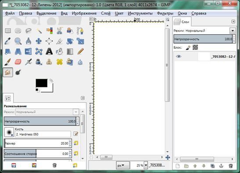Select the Paintbrush tool
This screenshot has width=240, height=173.
click(x=8, y=62)
